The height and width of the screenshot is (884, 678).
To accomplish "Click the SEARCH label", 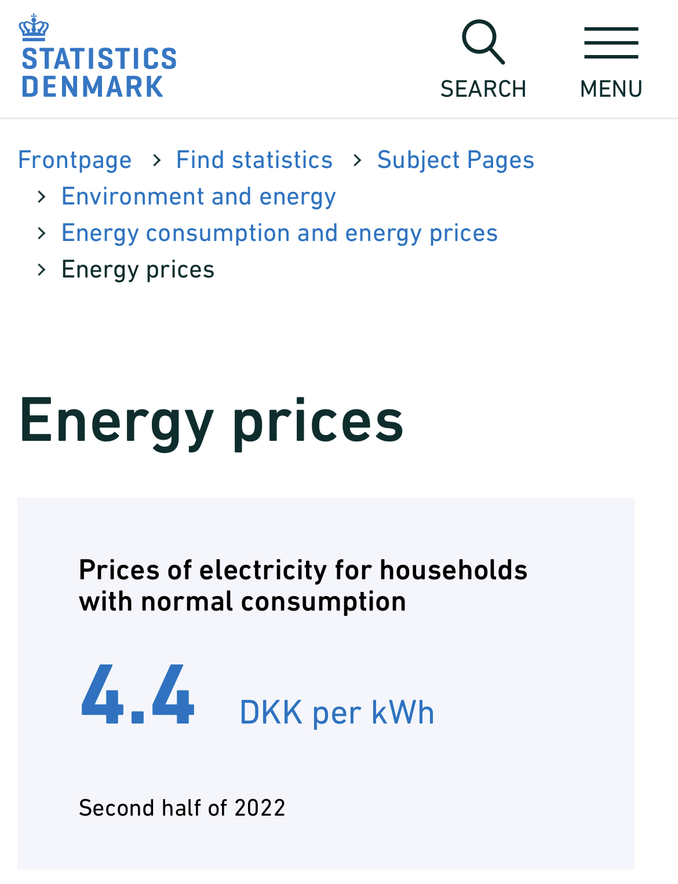I will tap(483, 89).
